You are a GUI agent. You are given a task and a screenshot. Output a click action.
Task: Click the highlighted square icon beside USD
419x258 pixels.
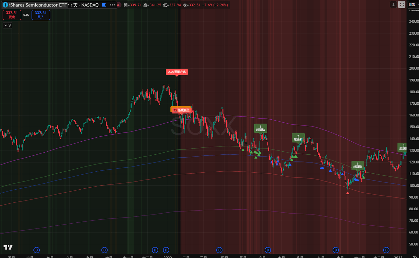[402, 5]
